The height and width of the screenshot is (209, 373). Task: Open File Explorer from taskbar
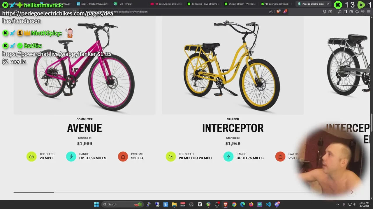tap(174, 204)
